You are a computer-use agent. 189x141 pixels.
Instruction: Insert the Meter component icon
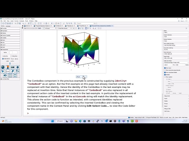click(12, 67)
